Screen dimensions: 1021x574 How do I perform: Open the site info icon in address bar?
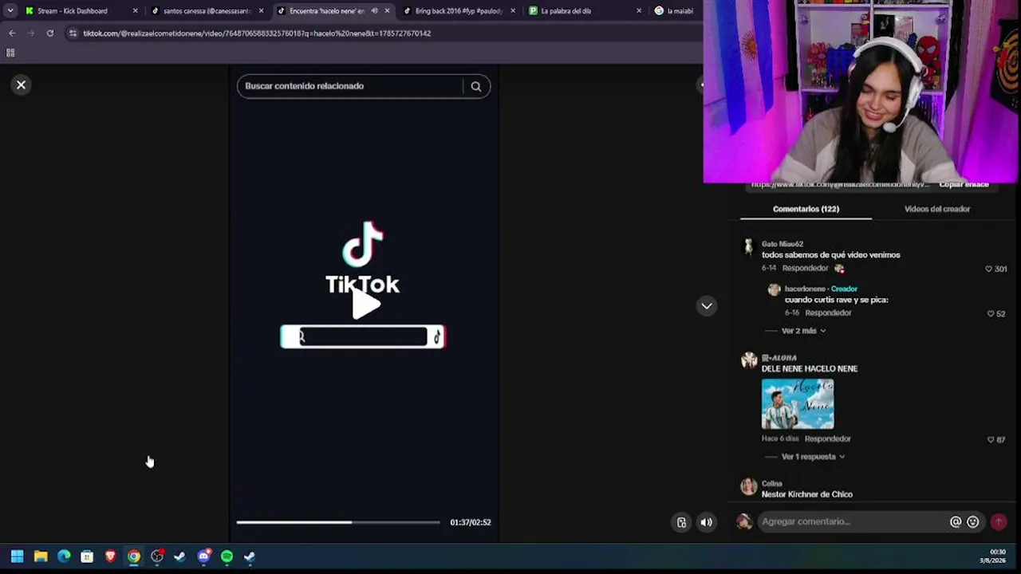click(73, 33)
